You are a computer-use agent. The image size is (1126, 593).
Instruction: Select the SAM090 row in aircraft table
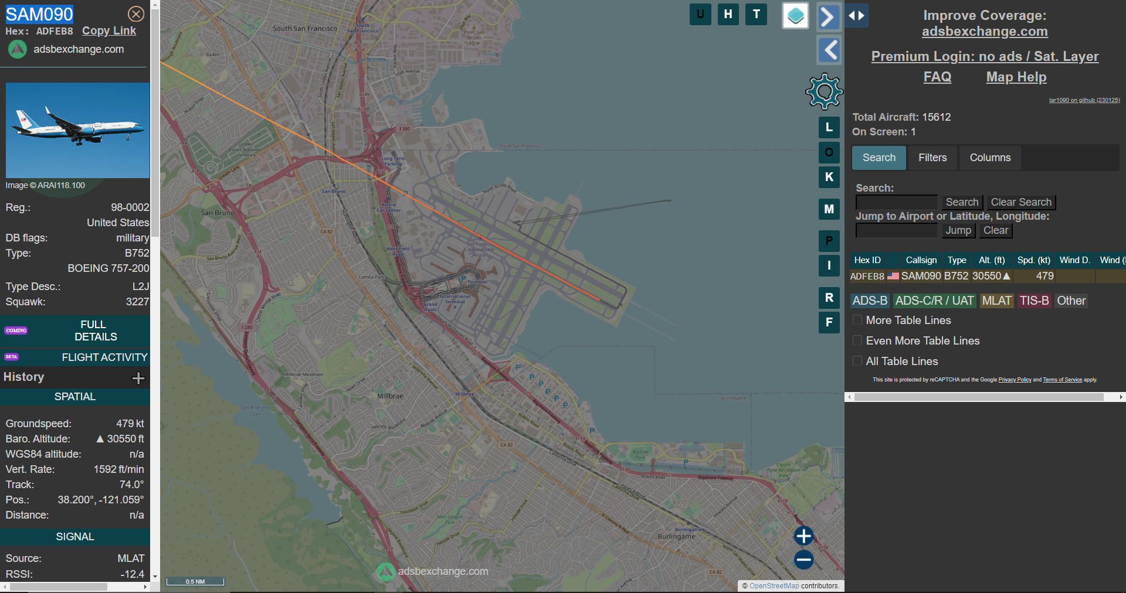(x=988, y=276)
